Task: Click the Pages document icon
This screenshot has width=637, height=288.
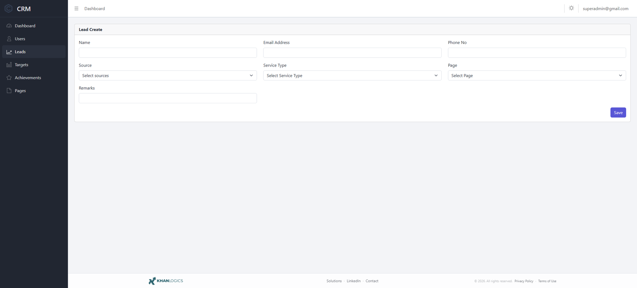Action: [x=9, y=91]
